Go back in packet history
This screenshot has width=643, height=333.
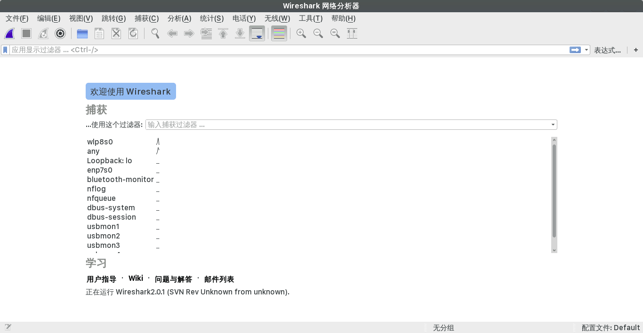(x=172, y=33)
